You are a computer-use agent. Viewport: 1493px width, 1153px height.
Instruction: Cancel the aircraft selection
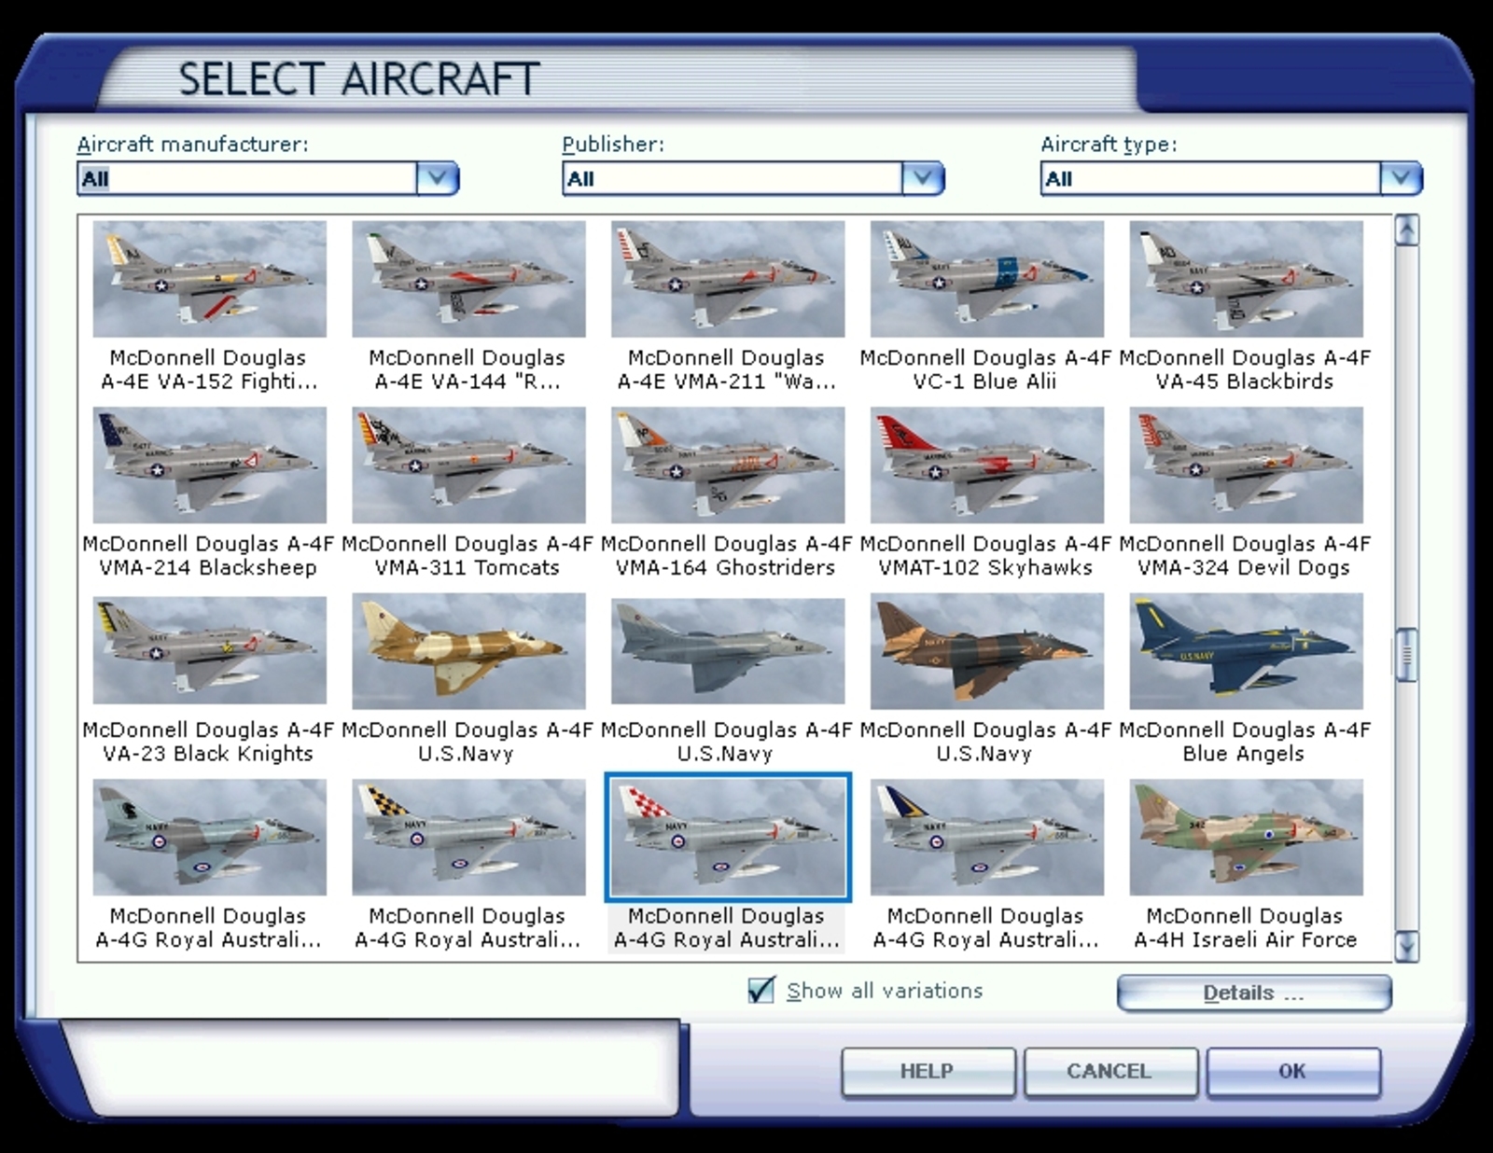(x=1109, y=1072)
